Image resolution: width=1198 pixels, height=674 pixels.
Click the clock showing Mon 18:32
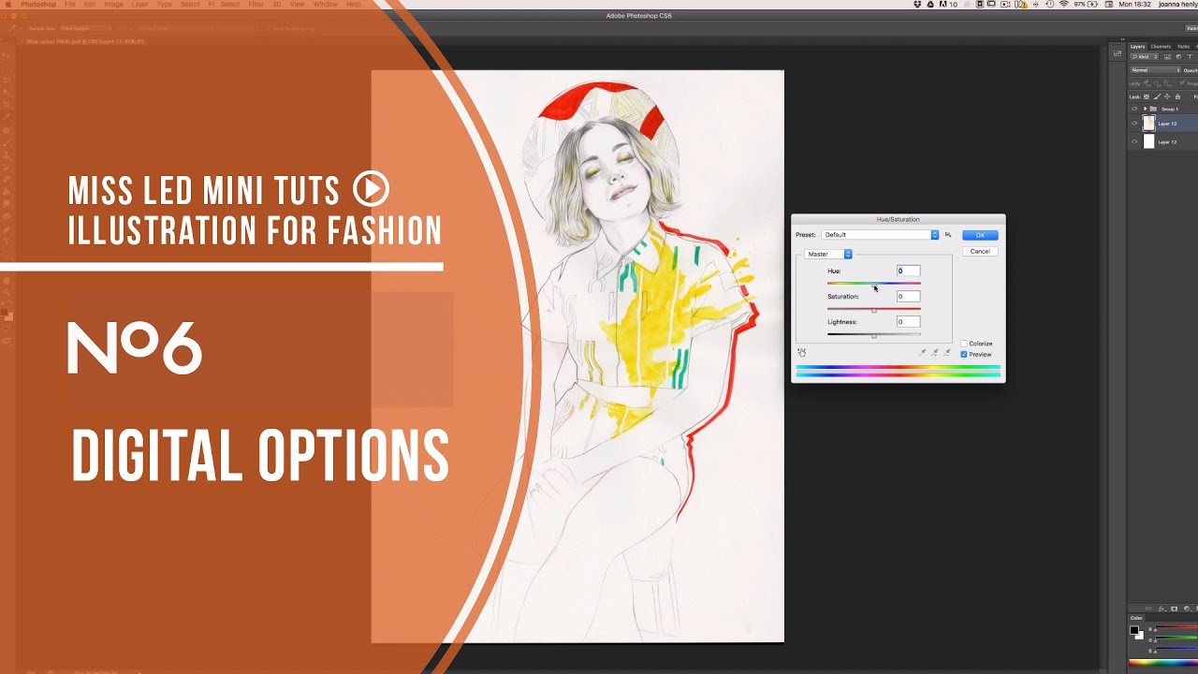1133,5
